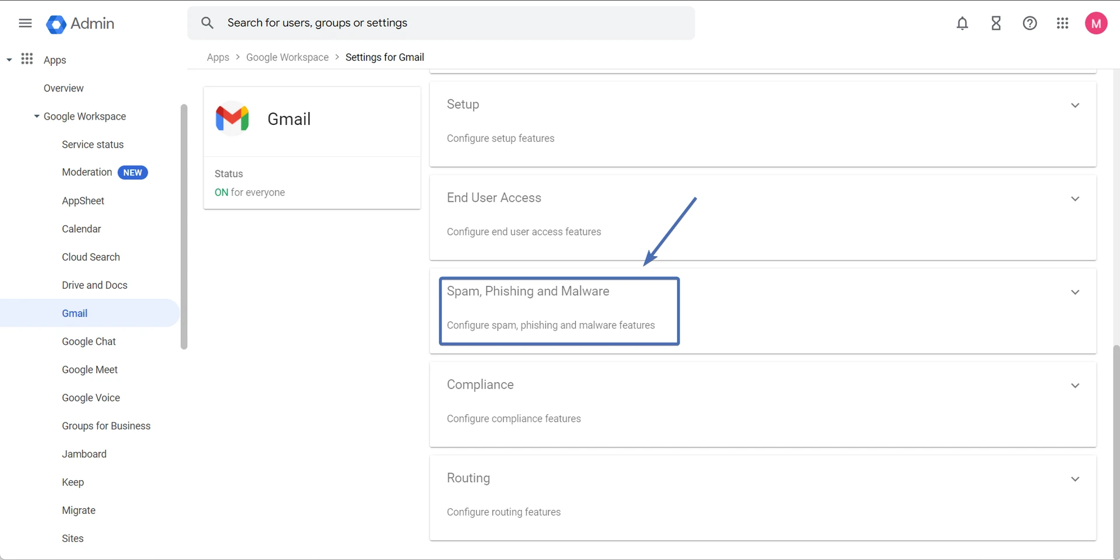Viewport: 1120px width, 560px height.
Task: Expand Spam, Phishing and Malware chevron
Action: tap(1074, 292)
